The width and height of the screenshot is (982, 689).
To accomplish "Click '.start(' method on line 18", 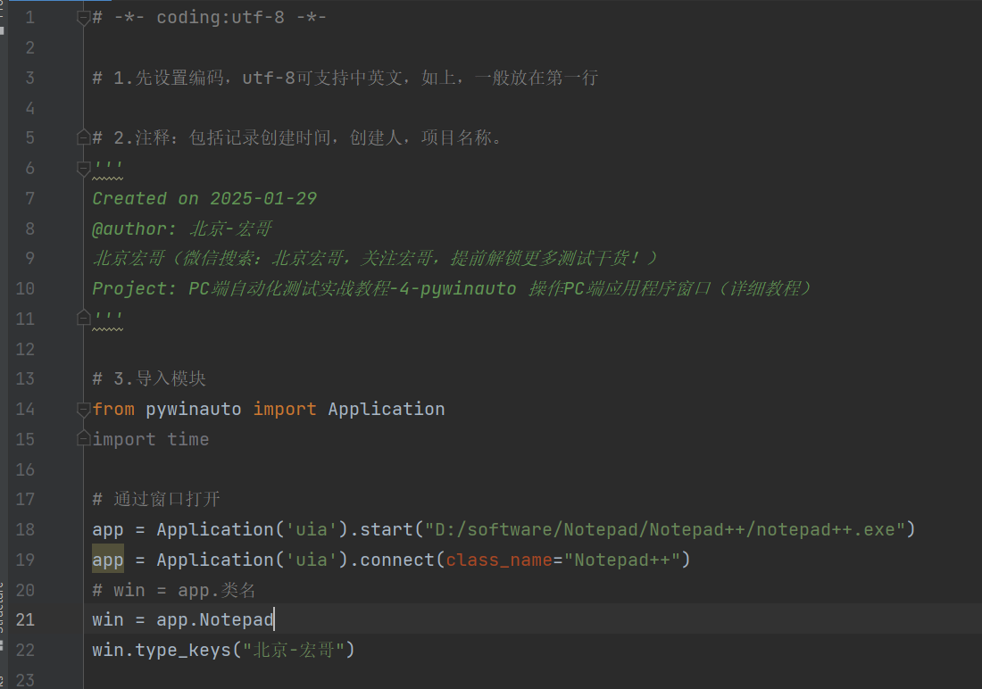I will [x=387, y=530].
